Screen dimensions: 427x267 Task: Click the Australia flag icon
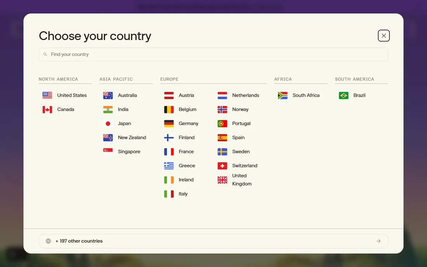point(108,95)
